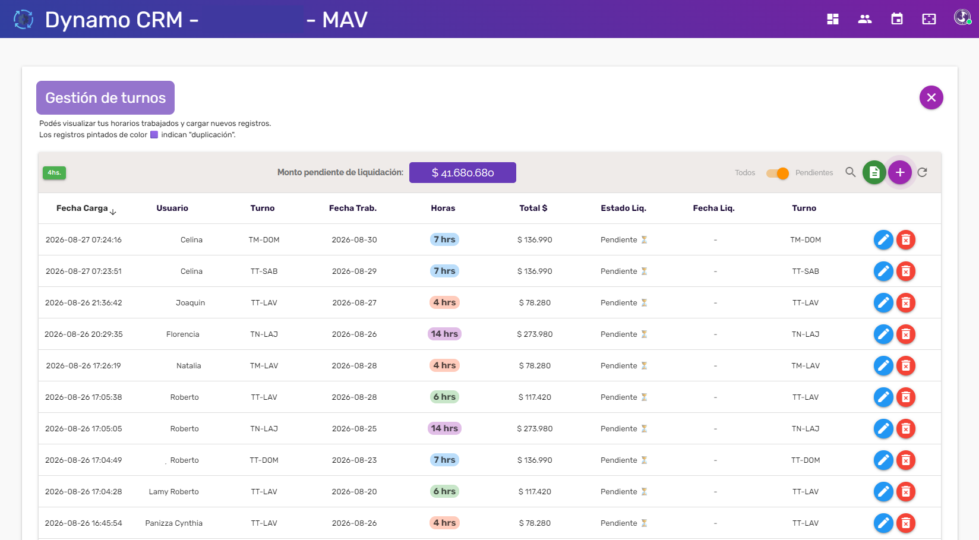This screenshot has height=540, width=979.
Task: Click the purple duplication color swatch
Action: click(x=154, y=135)
